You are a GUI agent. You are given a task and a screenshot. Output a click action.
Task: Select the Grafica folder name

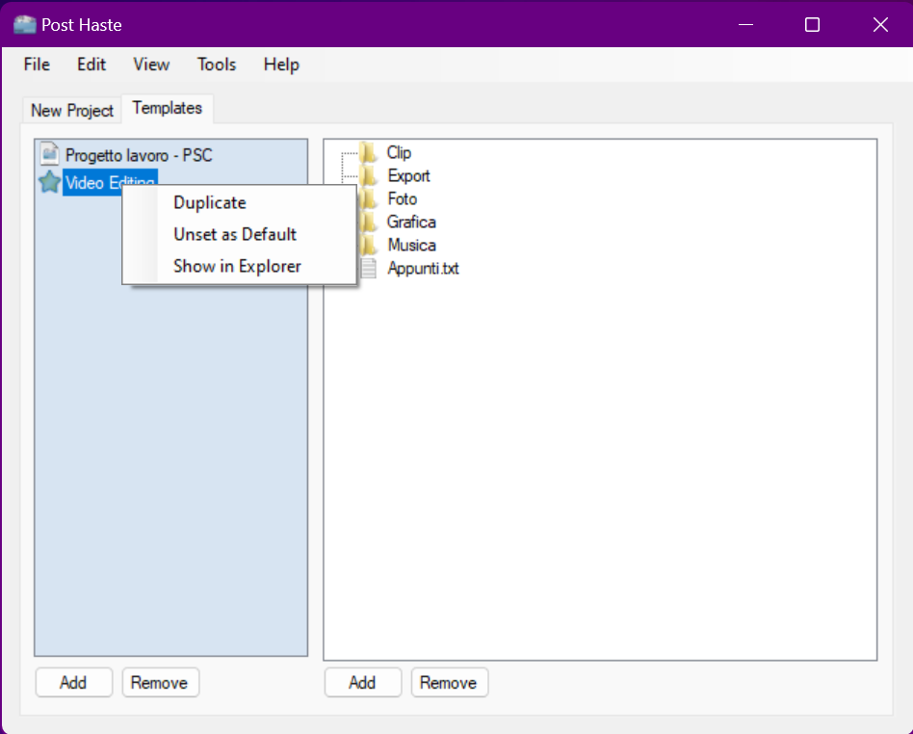[411, 222]
